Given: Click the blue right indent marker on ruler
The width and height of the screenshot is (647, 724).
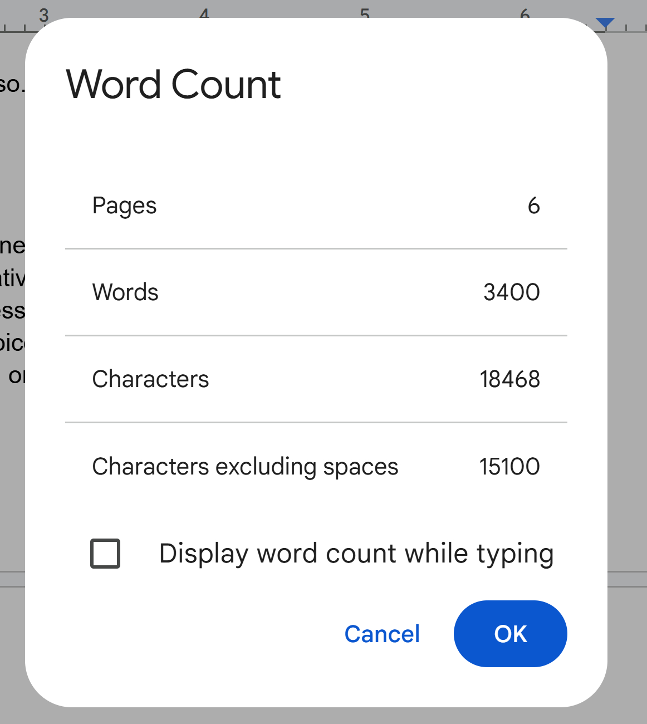Looking at the screenshot, I should (x=605, y=23).
